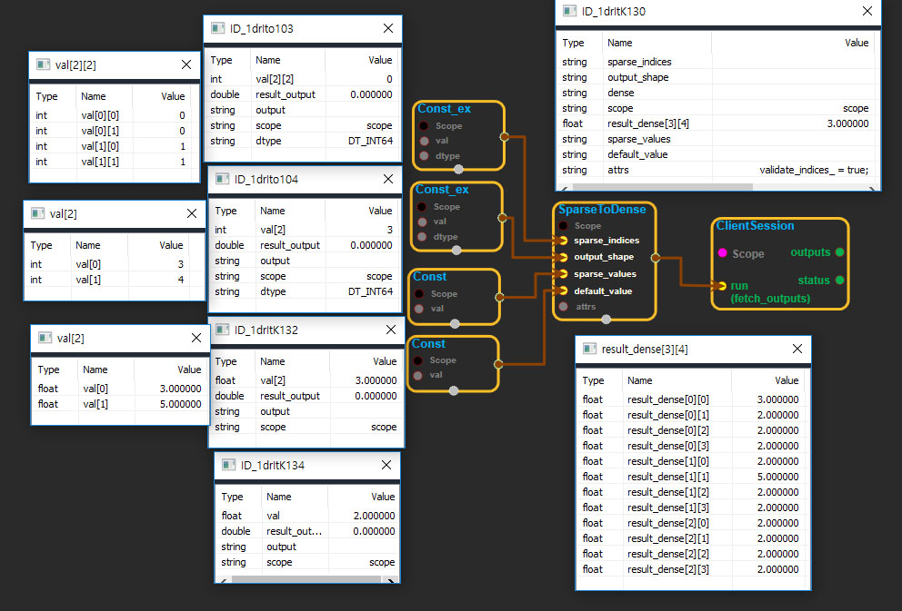Click the sparse_indices input port on SparseToDense
Screen dimensions: 902x611
click(x=564, y=241)
